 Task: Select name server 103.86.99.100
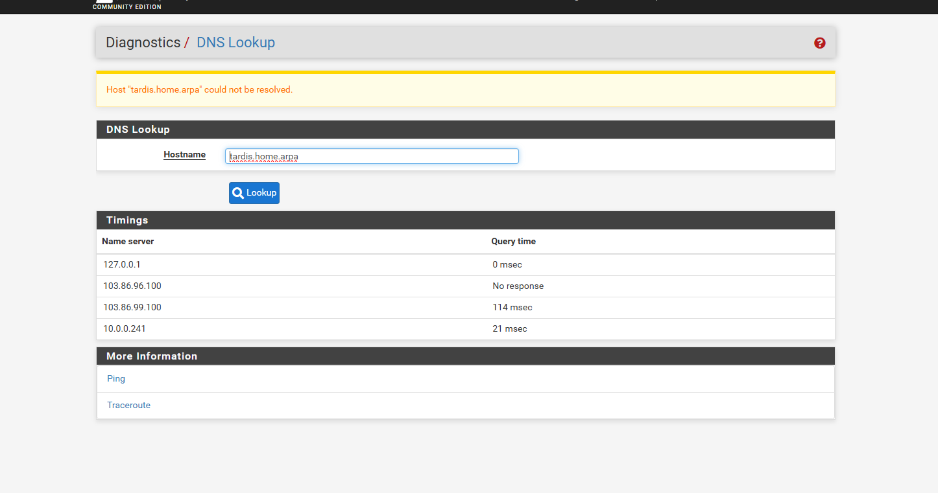tap(132, 307)
